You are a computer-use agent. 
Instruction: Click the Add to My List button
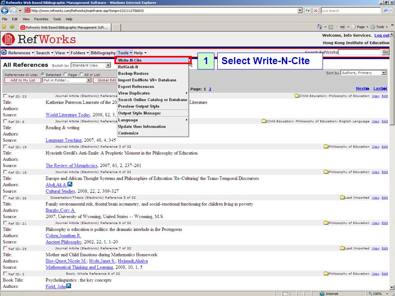(x=23, y=80)
